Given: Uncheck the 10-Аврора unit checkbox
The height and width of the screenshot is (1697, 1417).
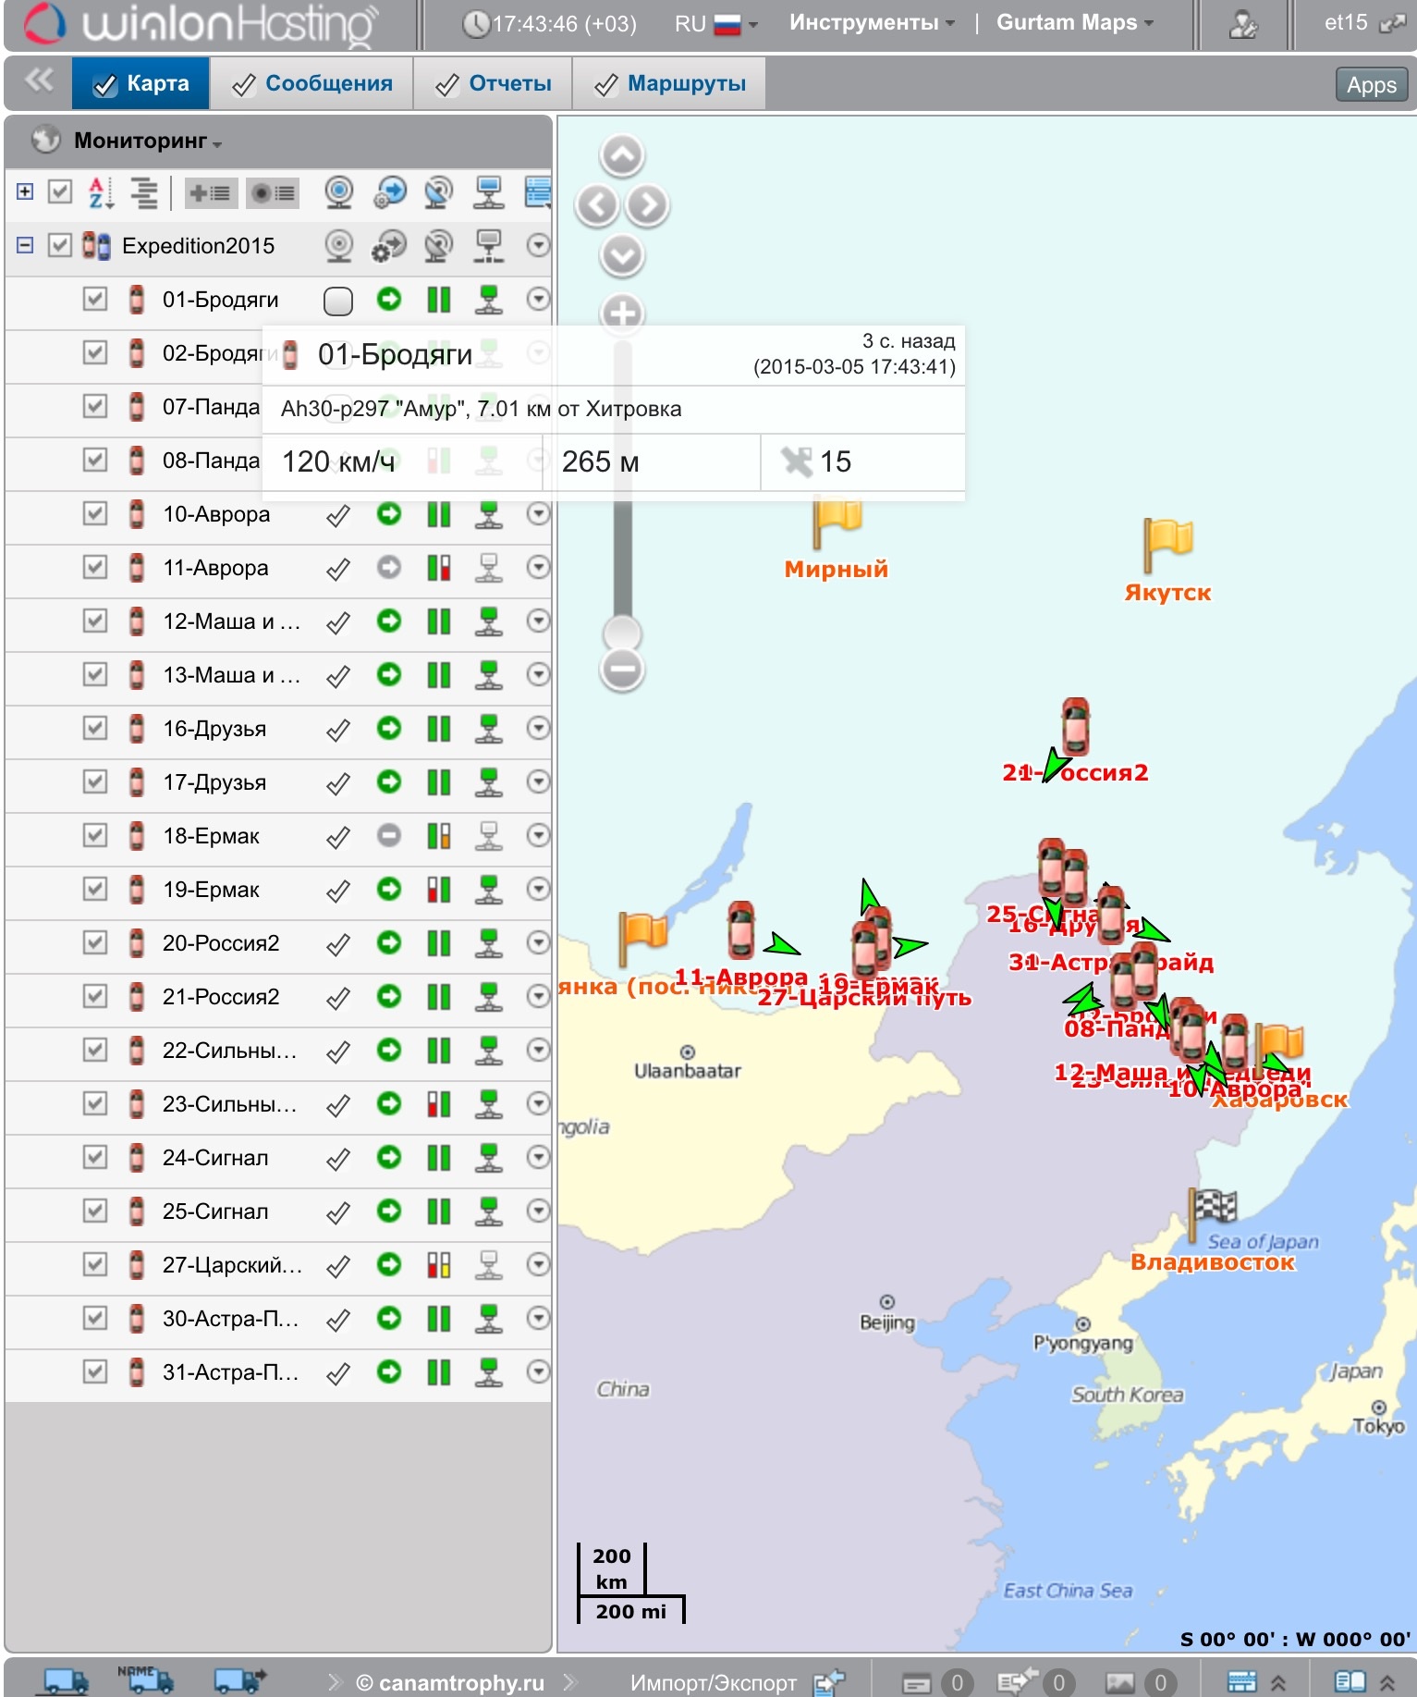Looking at the screenshot, I should (x=95, y=514).
